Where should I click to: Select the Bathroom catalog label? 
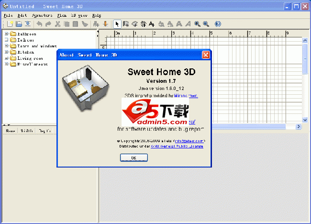tap(27, 34)
